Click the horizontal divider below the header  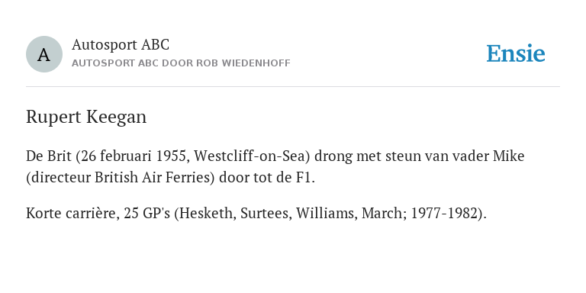pos(293,87)
